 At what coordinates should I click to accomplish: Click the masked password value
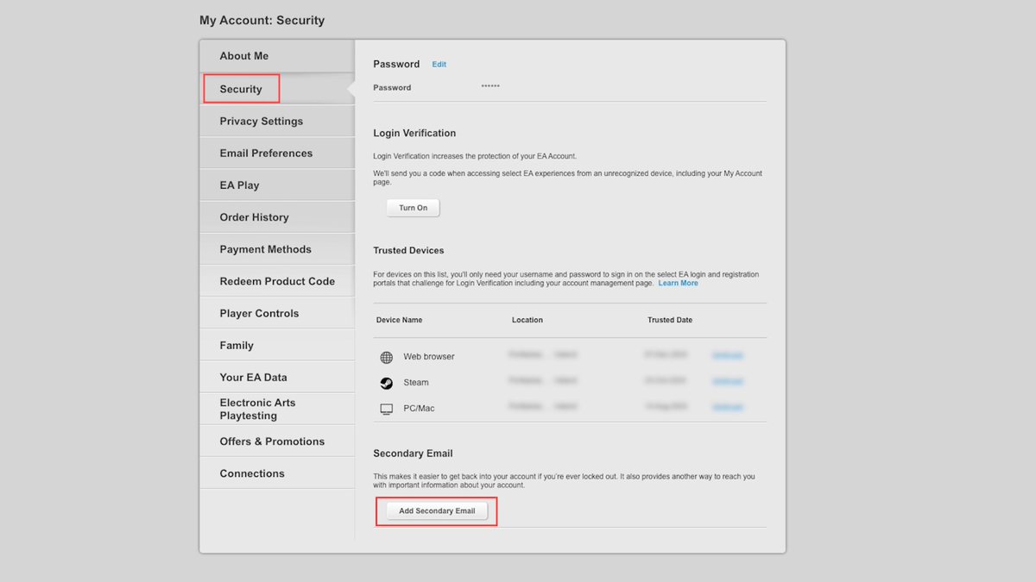490,87
